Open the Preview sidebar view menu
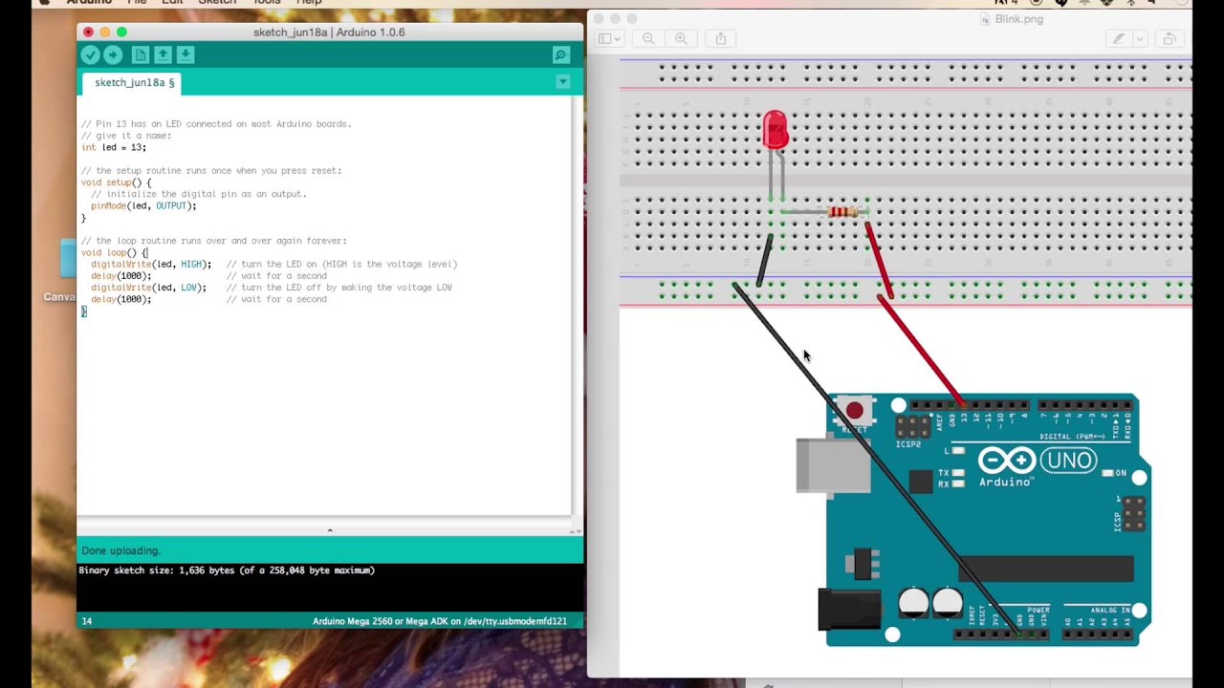 [609, 39]
